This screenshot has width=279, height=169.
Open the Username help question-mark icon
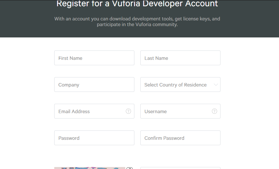click(215, 111)
